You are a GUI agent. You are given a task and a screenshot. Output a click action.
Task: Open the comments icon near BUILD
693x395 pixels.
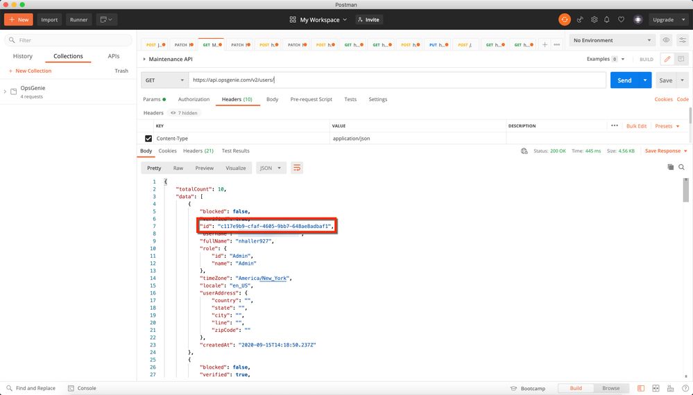pos(681,59)
